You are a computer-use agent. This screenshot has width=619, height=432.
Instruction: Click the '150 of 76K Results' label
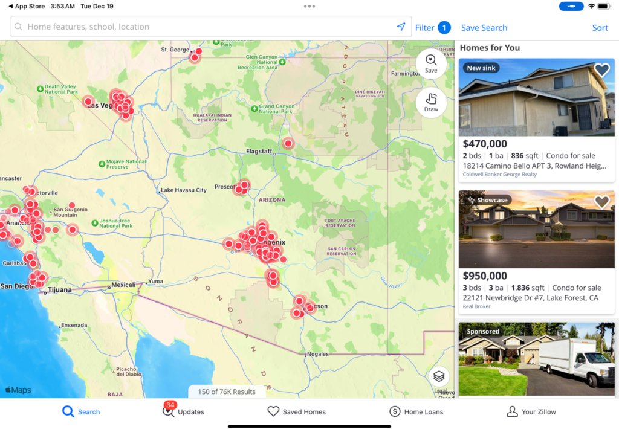[x=227, y=392]
